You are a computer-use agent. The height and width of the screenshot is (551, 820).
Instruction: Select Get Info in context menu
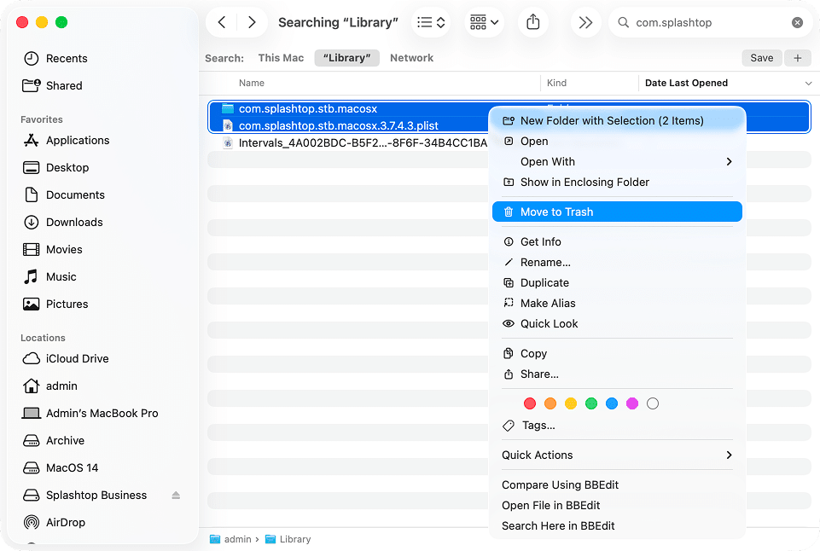point(540,242)
